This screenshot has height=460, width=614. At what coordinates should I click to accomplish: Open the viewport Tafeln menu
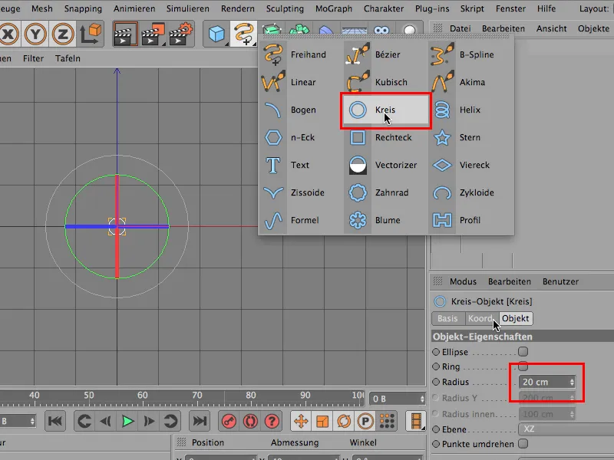click(x=68, y=58)
